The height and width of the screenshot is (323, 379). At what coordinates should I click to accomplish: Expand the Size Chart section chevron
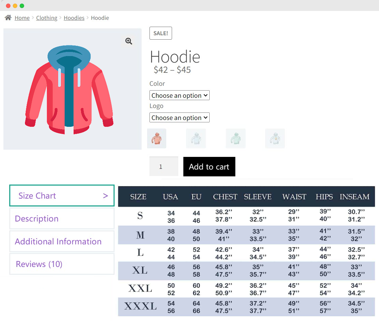105,196
